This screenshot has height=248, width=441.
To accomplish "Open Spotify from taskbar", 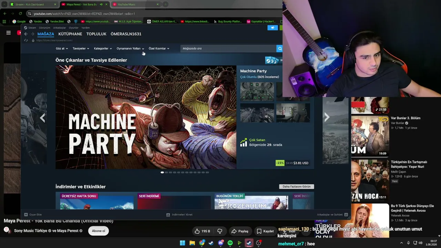I will click(x=230, y=243).
